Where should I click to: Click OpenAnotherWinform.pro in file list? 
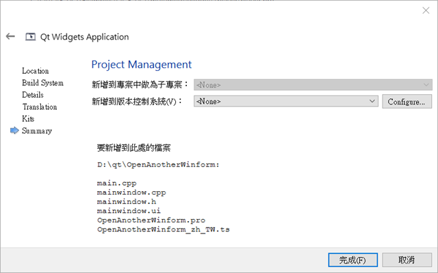pos(151,220)
